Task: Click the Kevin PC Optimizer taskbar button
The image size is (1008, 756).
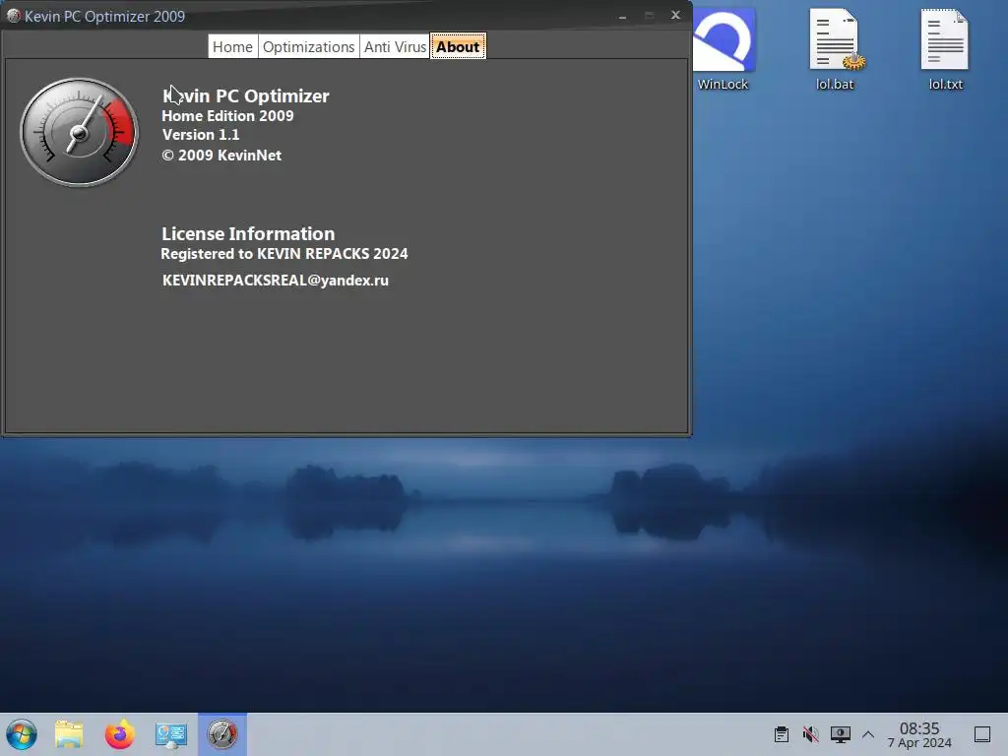Action: pyautogui.click(x=222, y=734)
